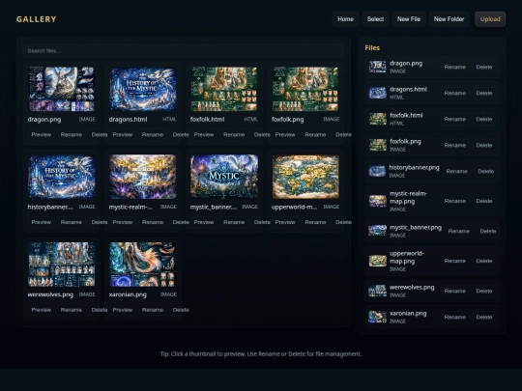Click the small dragon.png icon in Files list
Viewport: 522px width, 391px height.
pyautogui.click(x=378, y=67)
